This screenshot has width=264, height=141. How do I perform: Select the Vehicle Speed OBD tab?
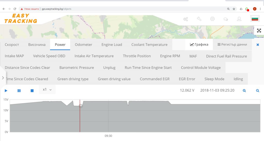tap(49, 56)
